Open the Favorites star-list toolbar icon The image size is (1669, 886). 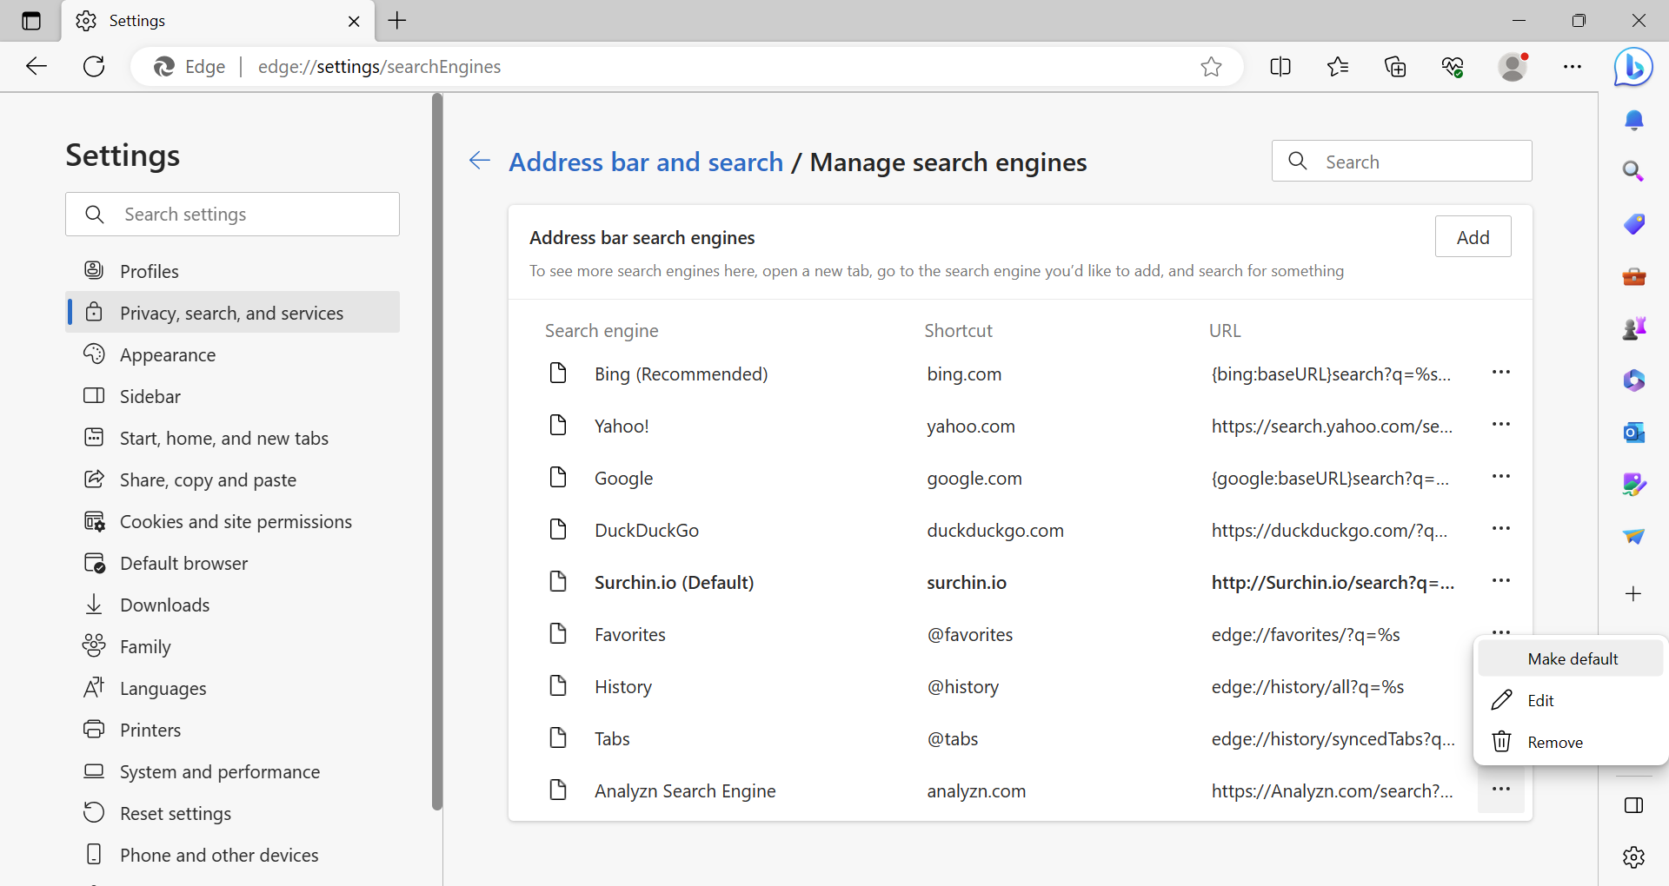pyautogui.click(x=1338, y=67)
